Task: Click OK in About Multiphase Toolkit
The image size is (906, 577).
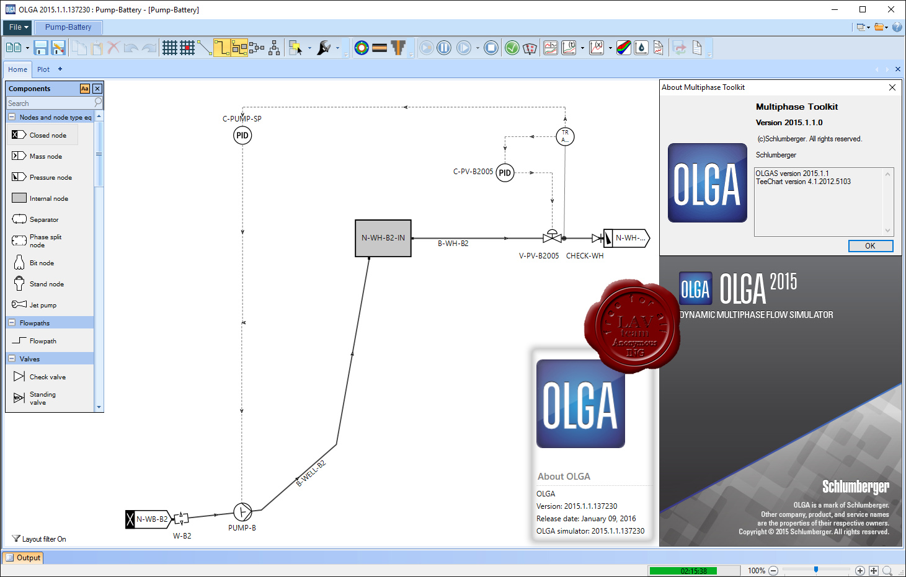Action: pos(871,246)
